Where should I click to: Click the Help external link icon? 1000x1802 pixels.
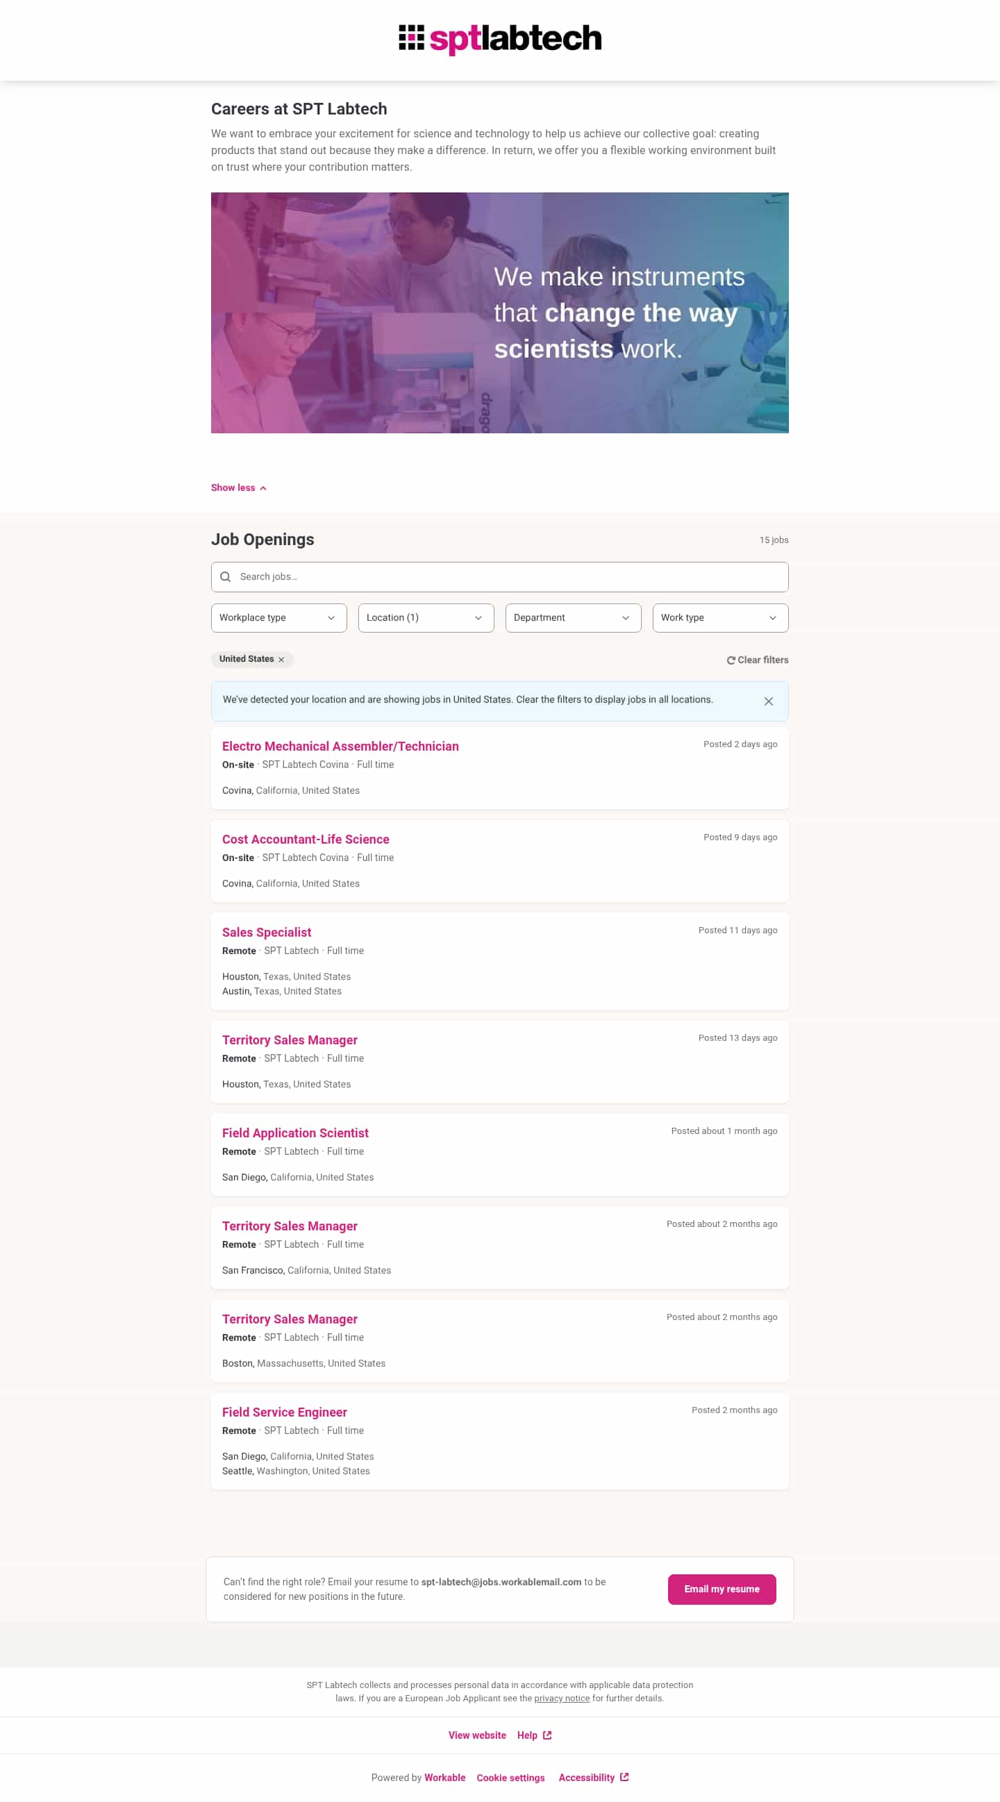(547, 1735)
